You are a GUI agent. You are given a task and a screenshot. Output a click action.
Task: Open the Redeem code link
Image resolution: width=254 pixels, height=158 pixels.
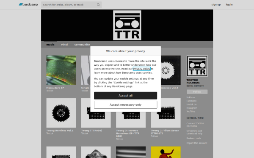click(194, 138)
